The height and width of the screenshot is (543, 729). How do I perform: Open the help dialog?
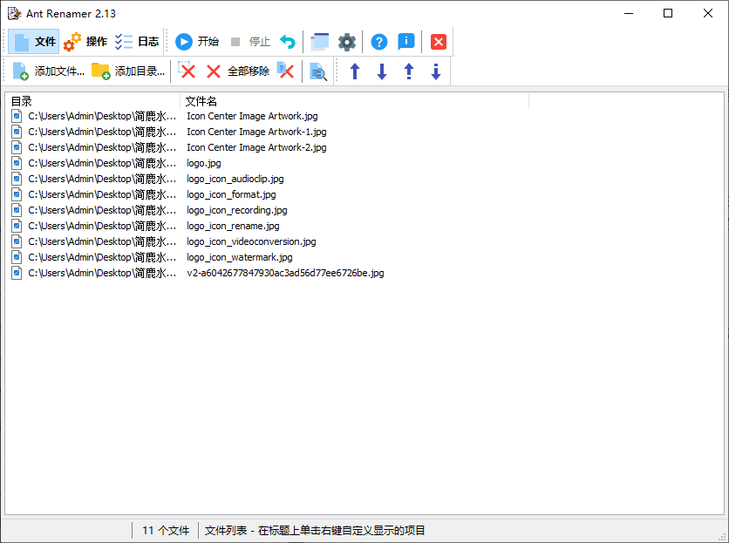coord(378,41)
